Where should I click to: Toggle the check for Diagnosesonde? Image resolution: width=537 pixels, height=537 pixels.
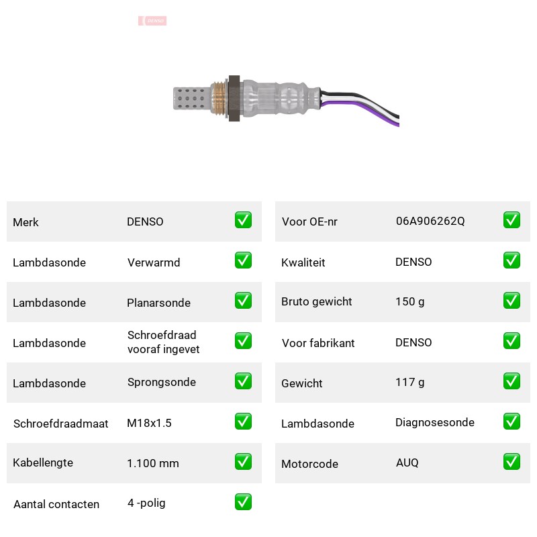[511, 422]
